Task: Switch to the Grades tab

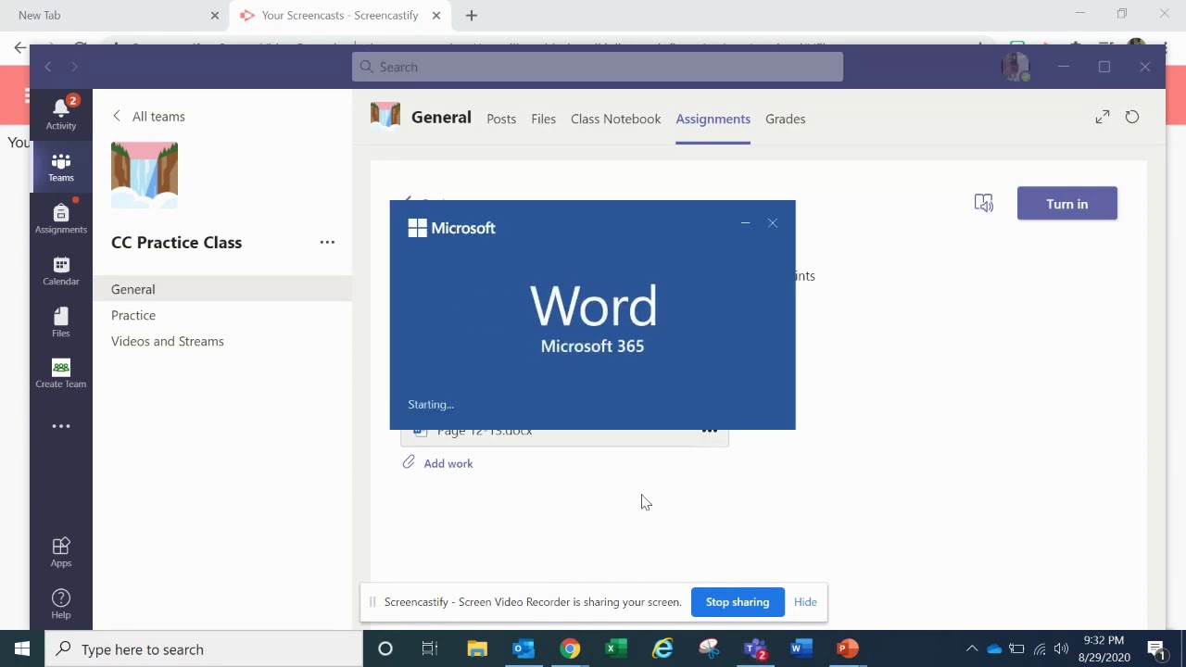Action: coord(786,119)
